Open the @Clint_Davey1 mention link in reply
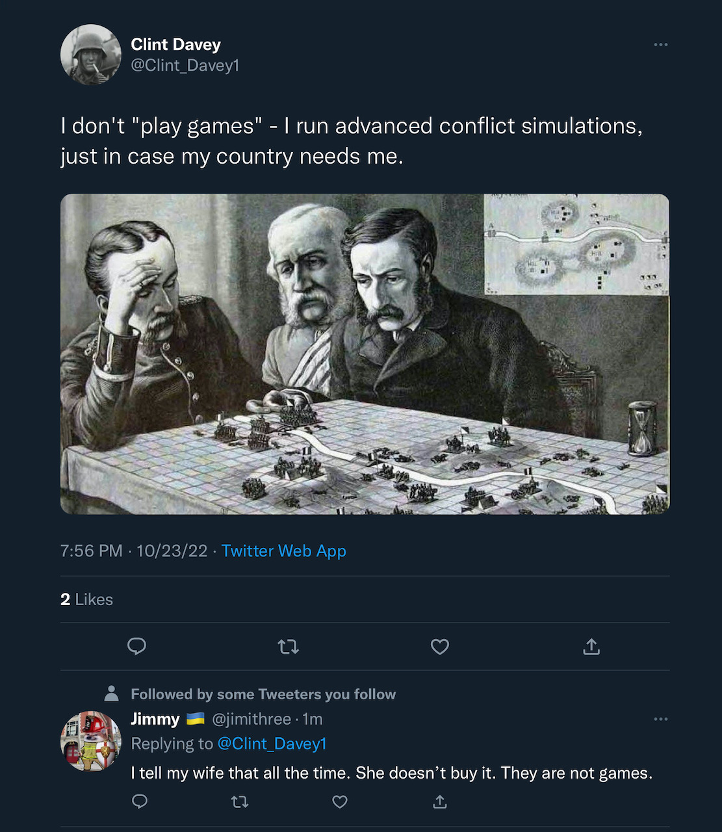 272,744
